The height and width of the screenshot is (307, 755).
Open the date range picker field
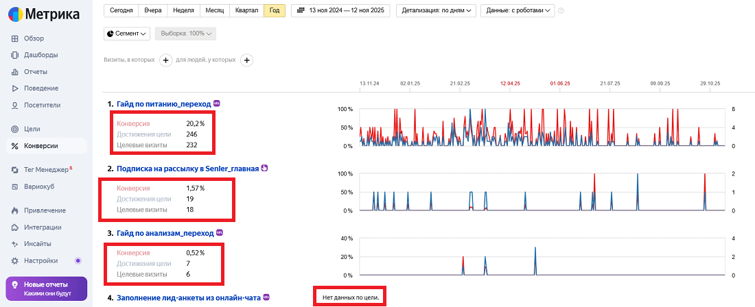pos(340,10)
